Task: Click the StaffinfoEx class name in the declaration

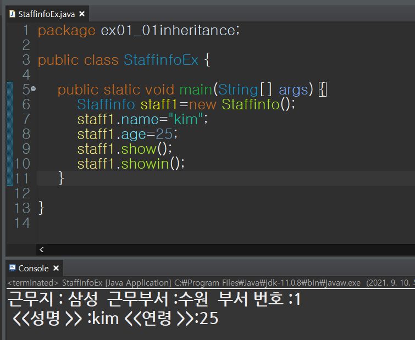Action: tap(161, 60)
